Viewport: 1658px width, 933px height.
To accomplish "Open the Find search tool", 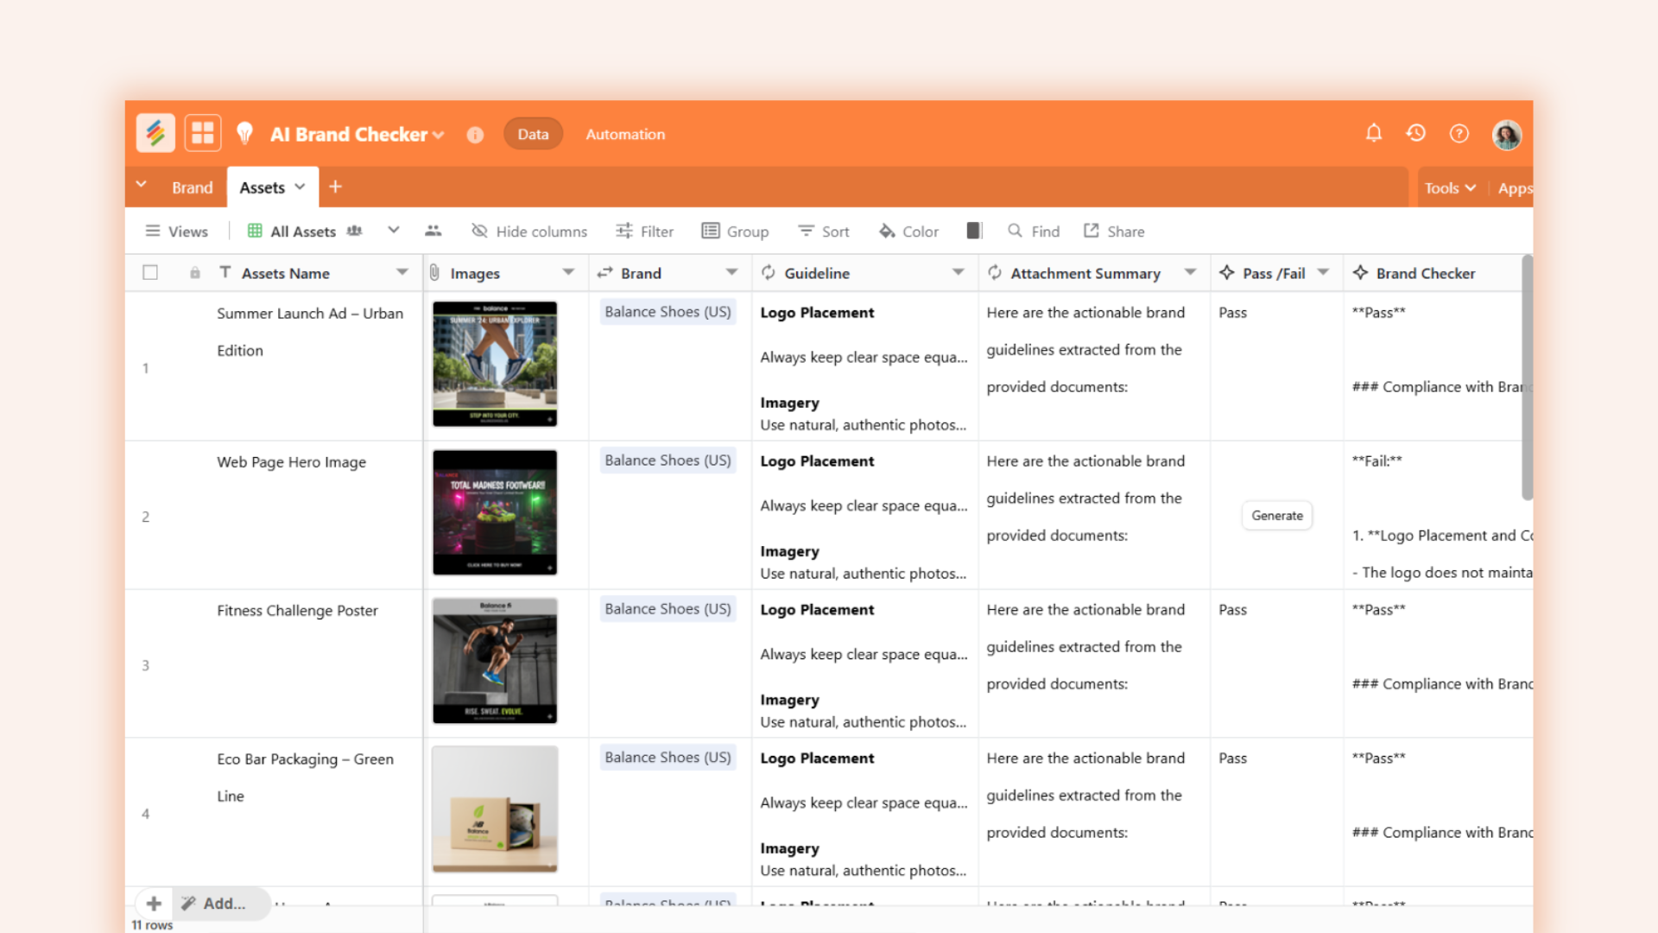I will click(x=1033, y=231).
